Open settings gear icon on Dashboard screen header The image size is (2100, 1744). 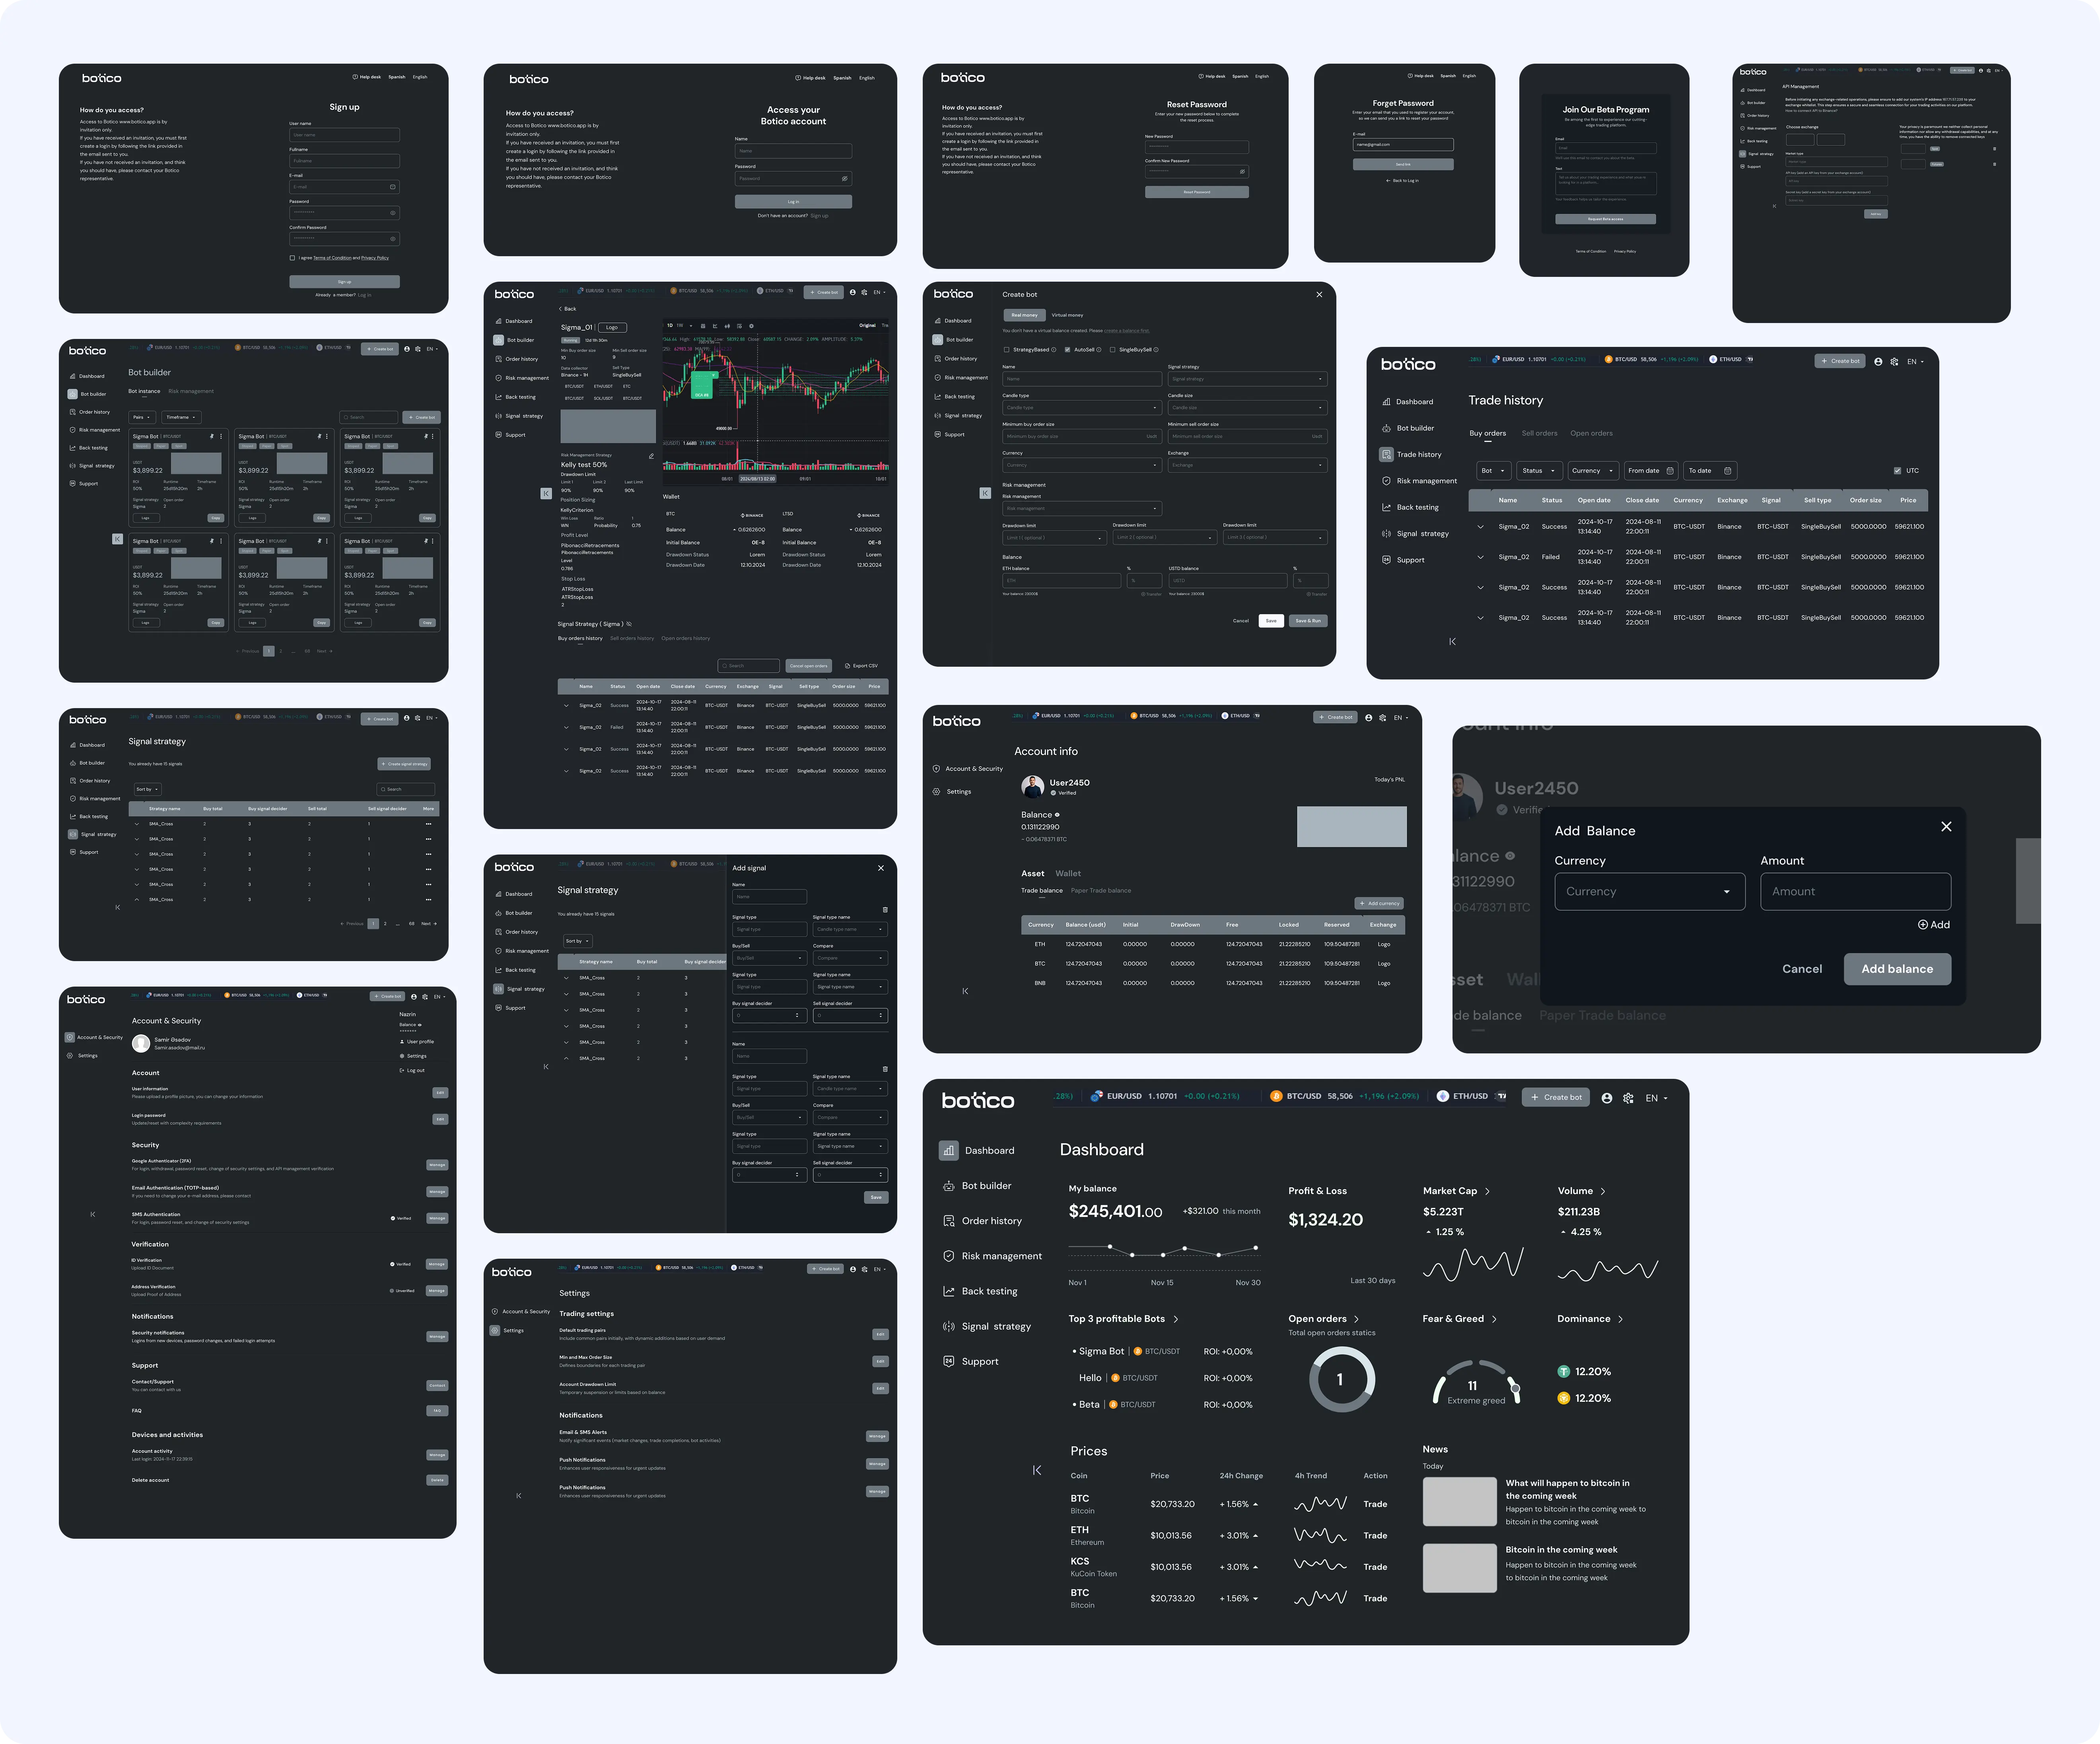tap(1628, 1098)
